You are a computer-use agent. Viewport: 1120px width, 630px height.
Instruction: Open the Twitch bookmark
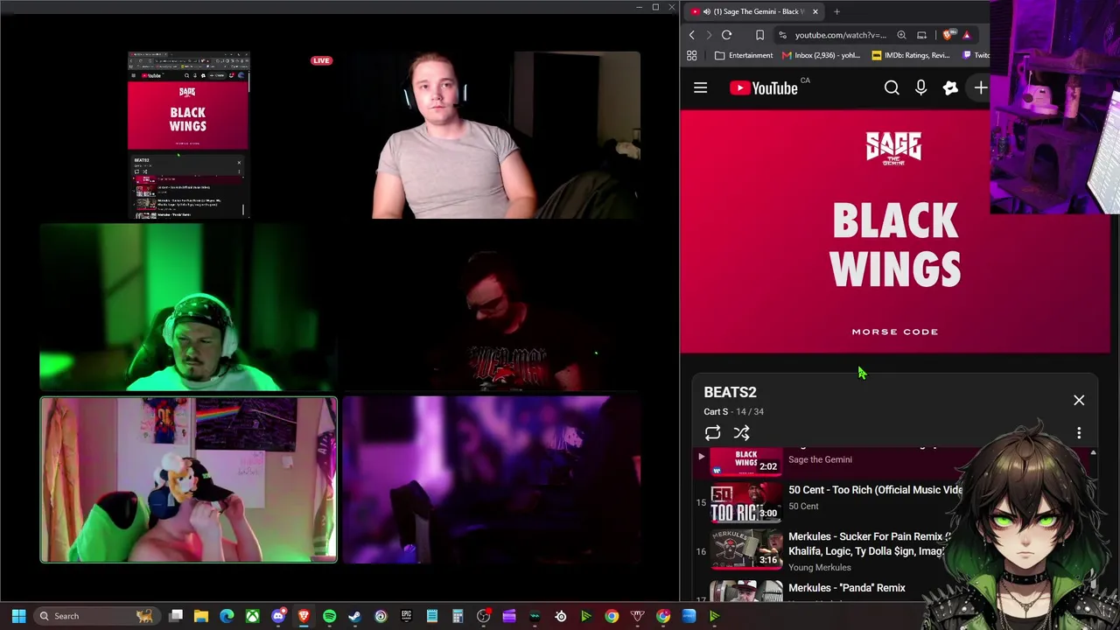976,55
